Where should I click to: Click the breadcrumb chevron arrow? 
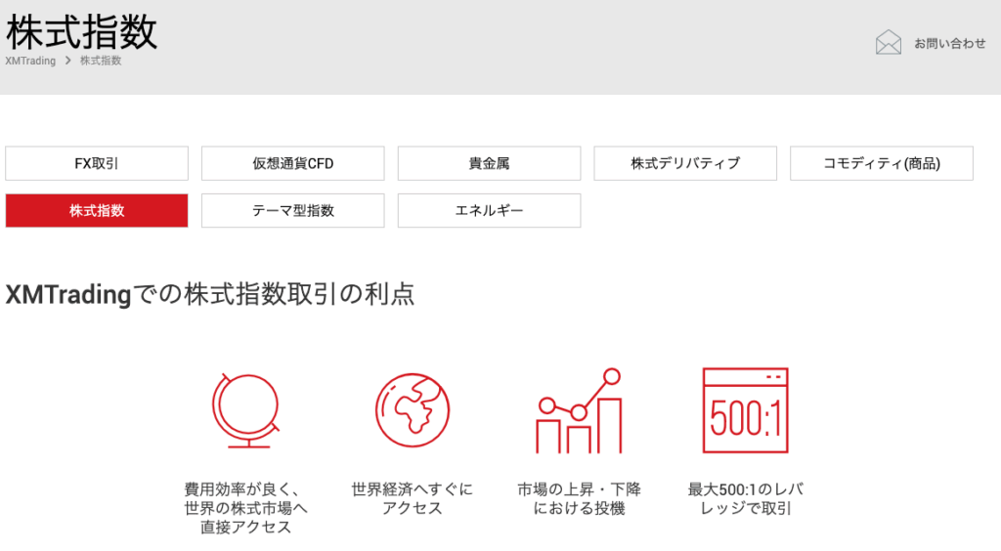tap(67, 61)
